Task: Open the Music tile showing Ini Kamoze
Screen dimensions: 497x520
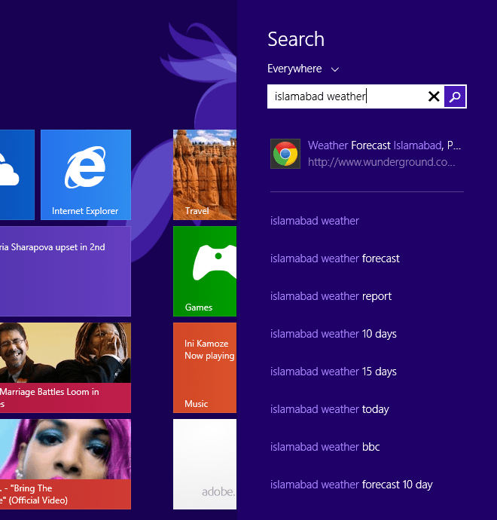Action: [205, 368]
